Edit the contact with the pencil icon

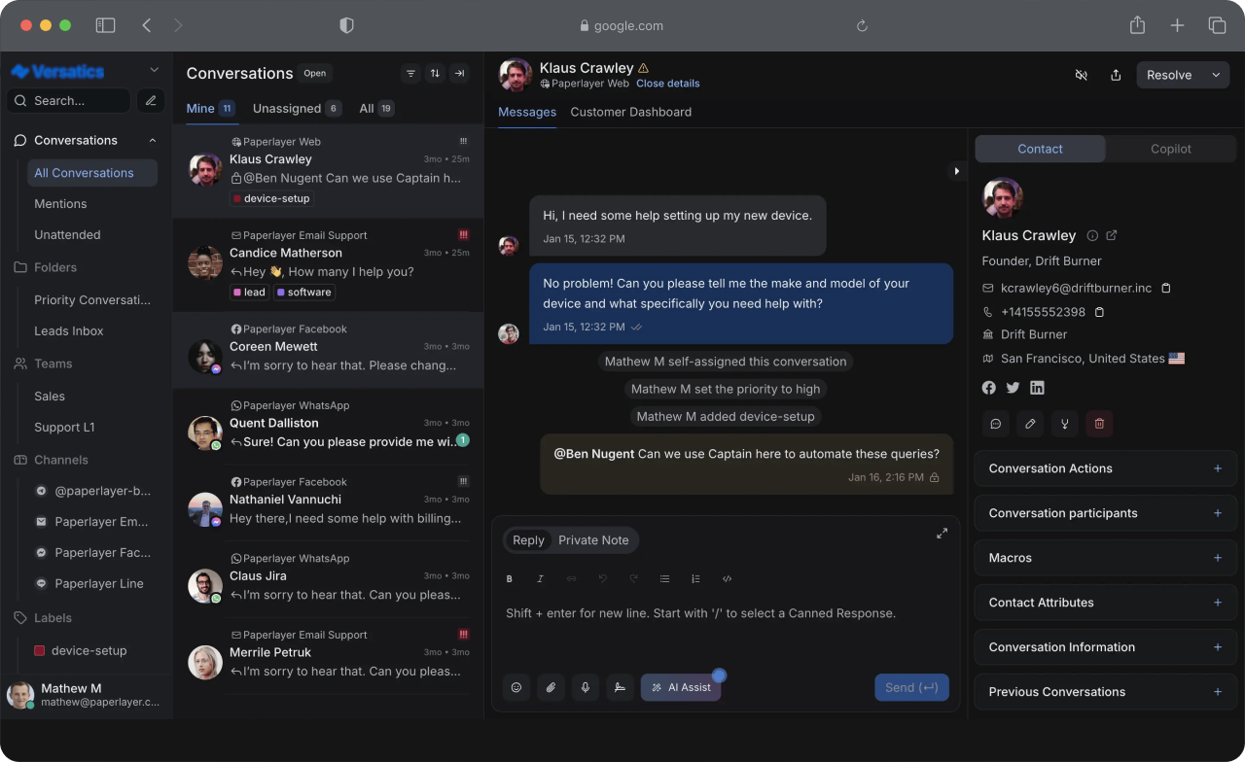pyautogui.click(x=1030, y=423)
